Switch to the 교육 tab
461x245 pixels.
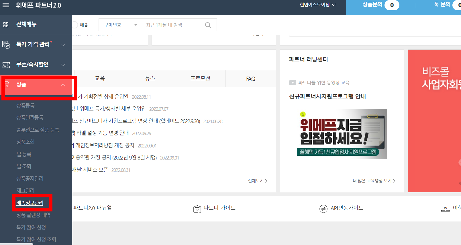tap(100, 79)
